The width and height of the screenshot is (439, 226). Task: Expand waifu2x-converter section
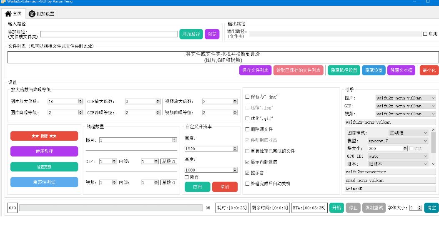click(390, 172)
